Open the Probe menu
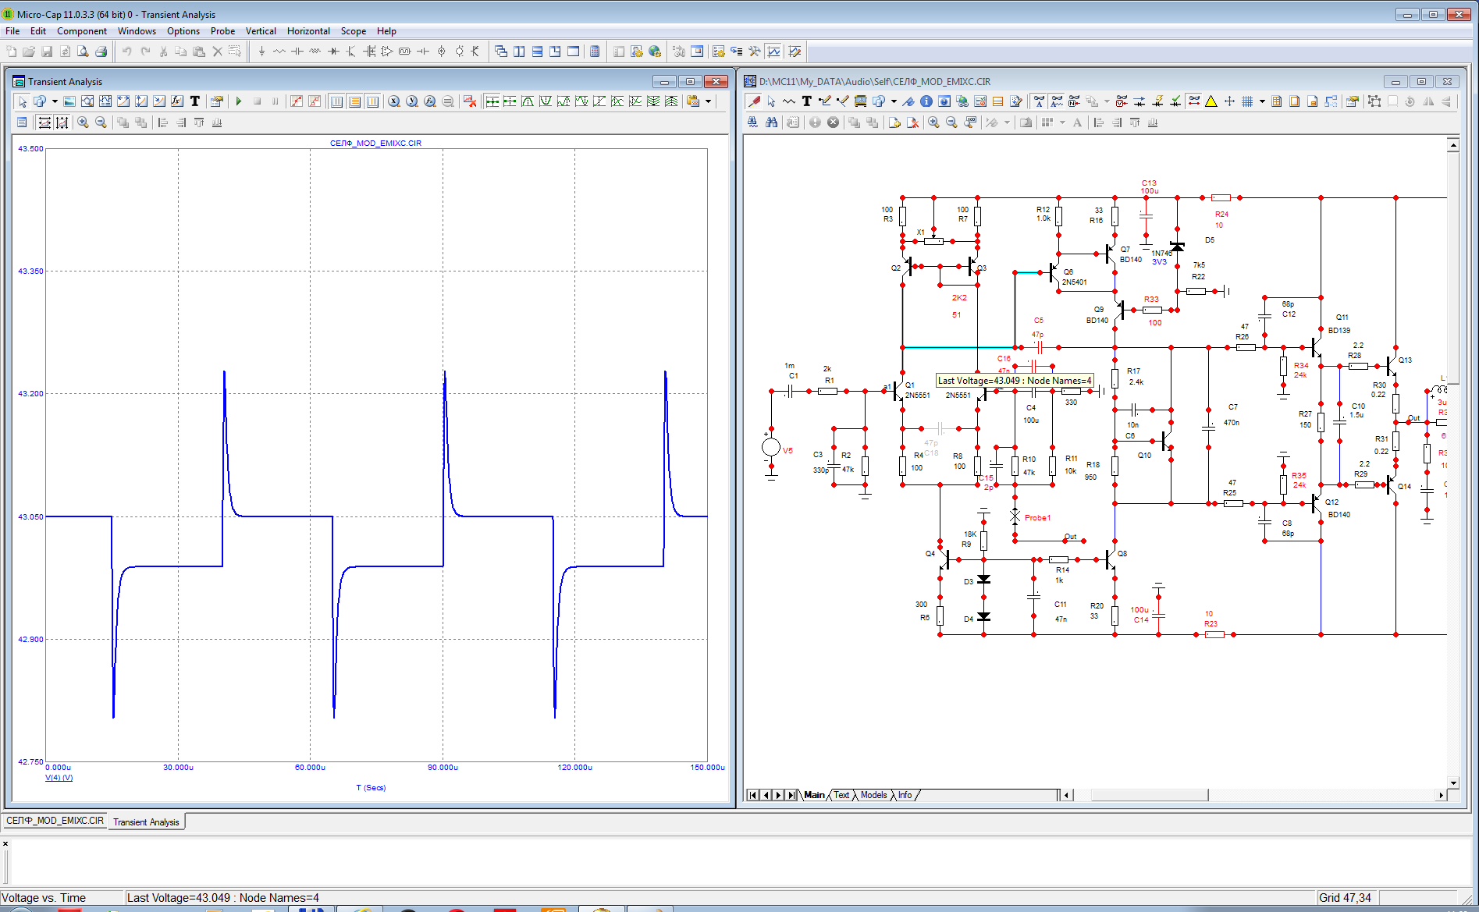Screen dimensions: 1479x912 [x=222, y=31]
